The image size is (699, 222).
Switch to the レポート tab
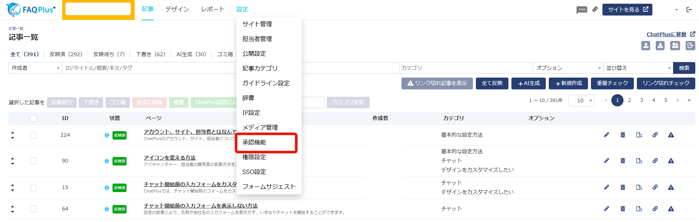tap(213, 9)
